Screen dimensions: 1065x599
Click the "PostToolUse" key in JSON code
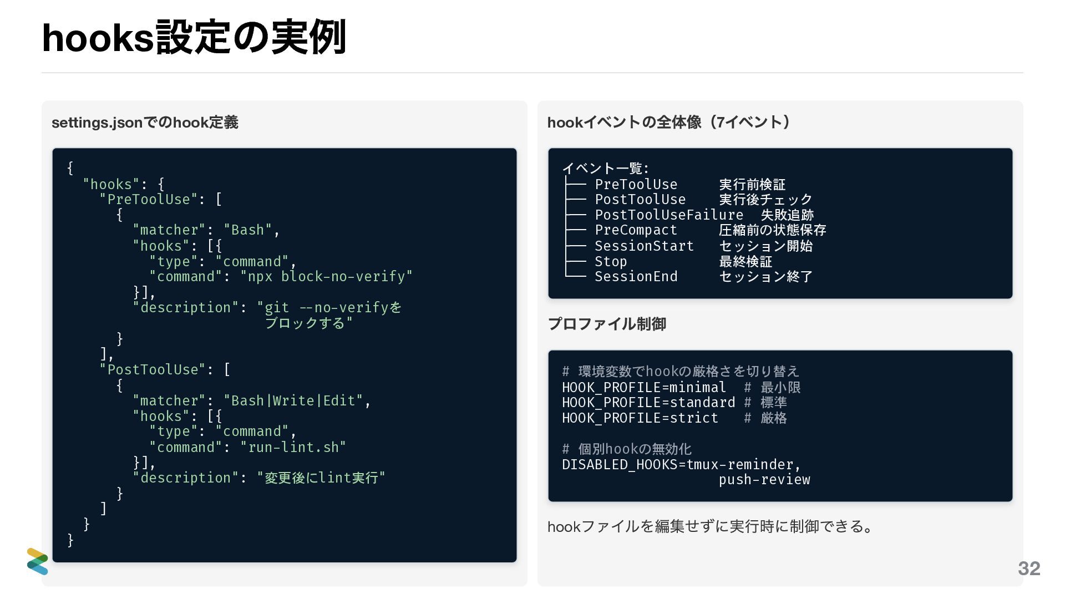[153, 369]
